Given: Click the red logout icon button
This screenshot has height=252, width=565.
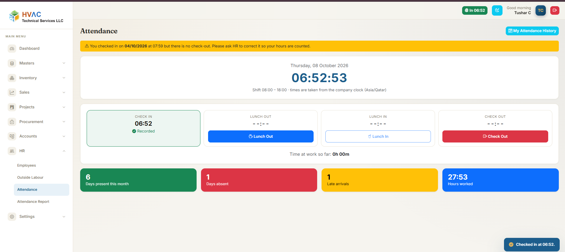Looking at the screenshot, I should pyautogui.click(x=555, y=10).
